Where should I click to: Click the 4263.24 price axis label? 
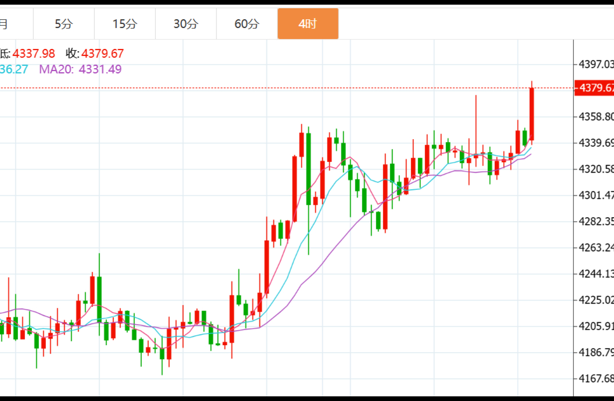(x=595, y=247)
